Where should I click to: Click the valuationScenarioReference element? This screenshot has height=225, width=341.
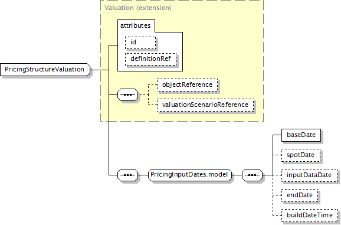coord(205,105)
